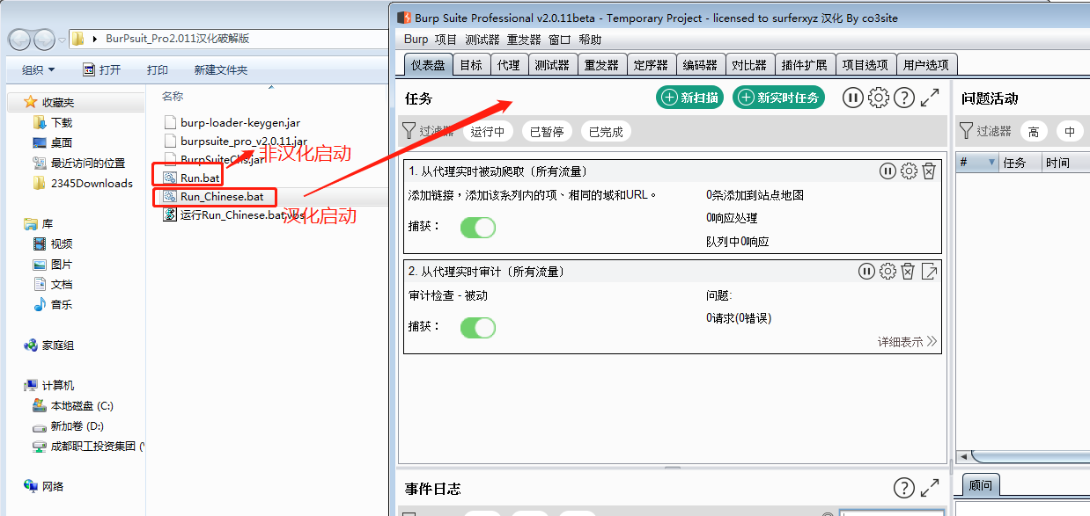Viewport: 1090px width, 516px height.
Task: Open settings gear for task 1 被动爬取
Action: (x=909, y=171)
